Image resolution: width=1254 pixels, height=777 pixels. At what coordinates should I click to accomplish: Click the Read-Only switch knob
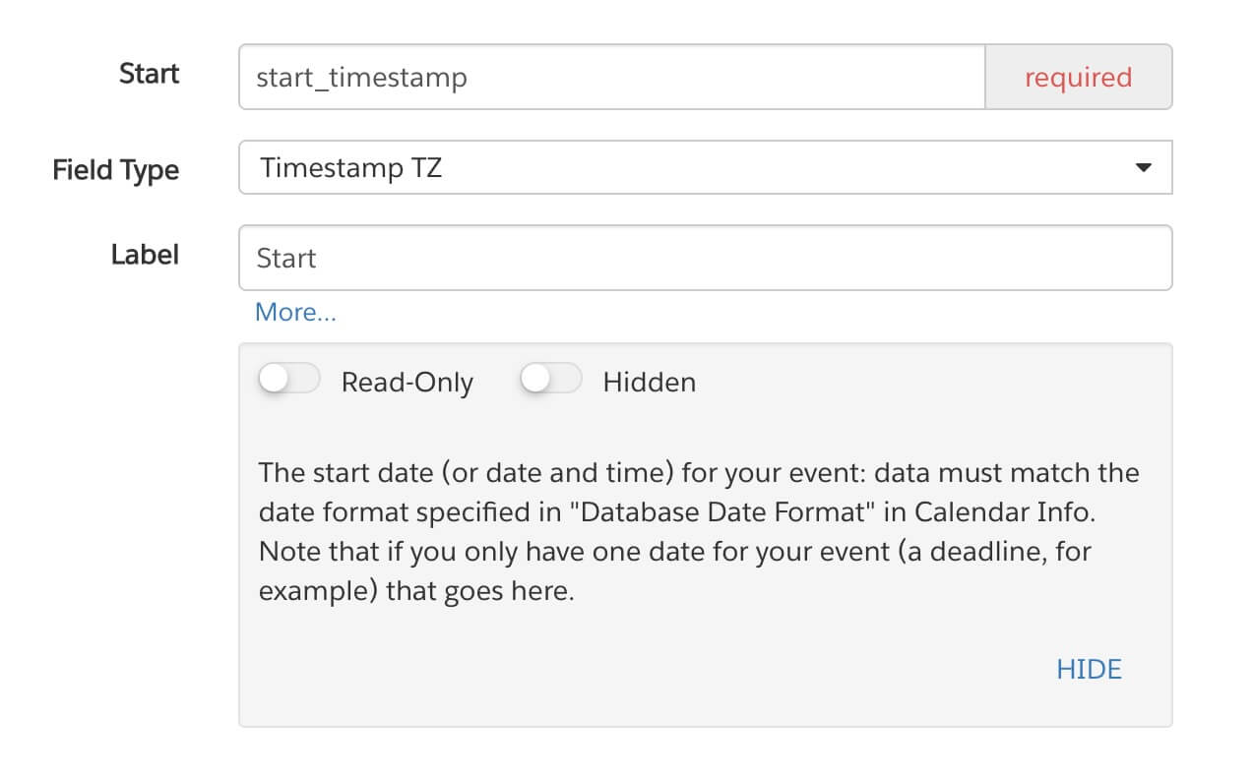coord(274,379)
